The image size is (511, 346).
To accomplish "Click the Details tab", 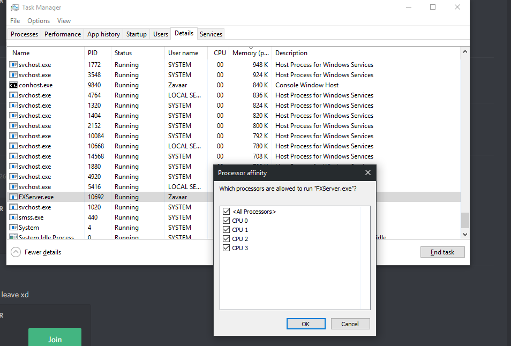I will (184, 33).
